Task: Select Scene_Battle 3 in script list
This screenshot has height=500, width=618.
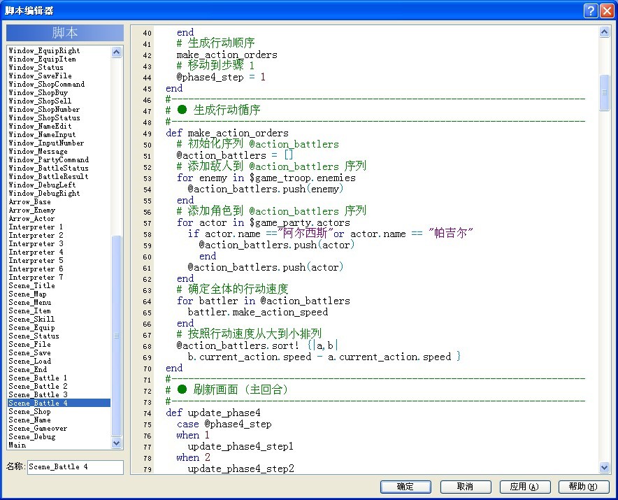Action: [x=38, y=394]
